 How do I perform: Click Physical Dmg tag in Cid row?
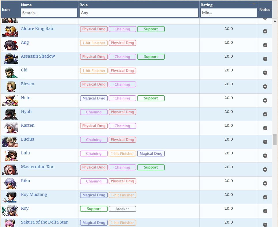[122, 71]
